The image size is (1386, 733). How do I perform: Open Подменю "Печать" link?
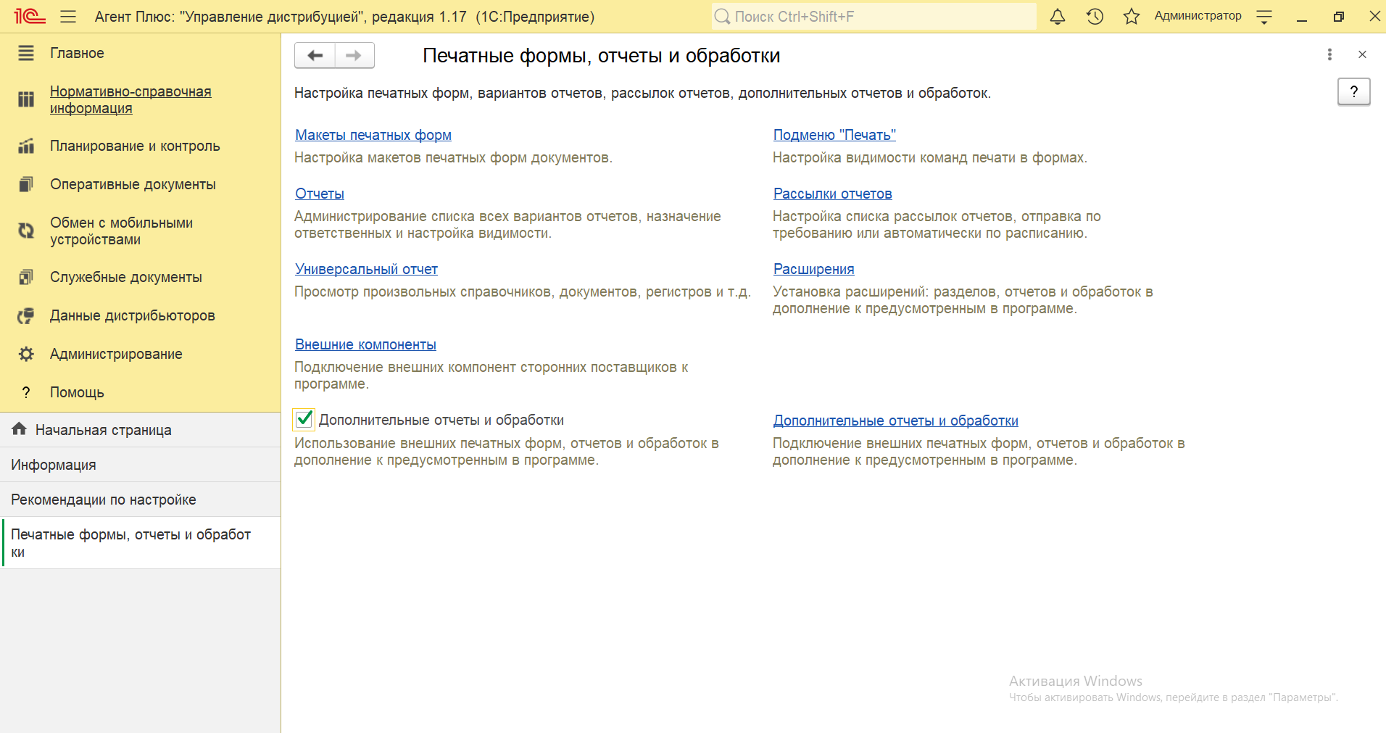coord(834,135)
